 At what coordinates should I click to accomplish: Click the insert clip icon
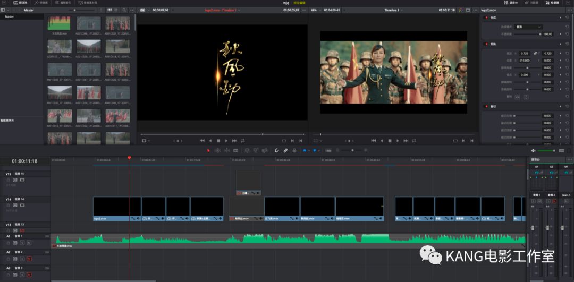247,150
